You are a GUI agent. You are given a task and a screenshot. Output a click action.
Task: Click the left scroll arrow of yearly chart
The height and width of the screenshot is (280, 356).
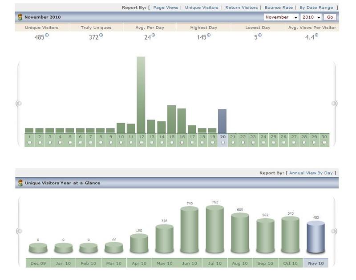click(20, 231)
